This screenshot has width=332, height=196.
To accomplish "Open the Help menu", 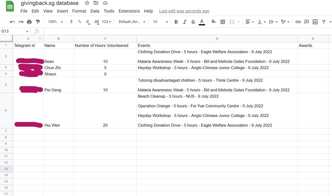I will point(148,11).
